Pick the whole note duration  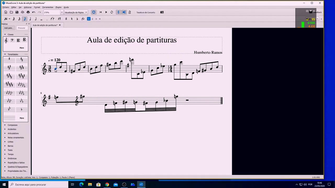coord(41,19)
